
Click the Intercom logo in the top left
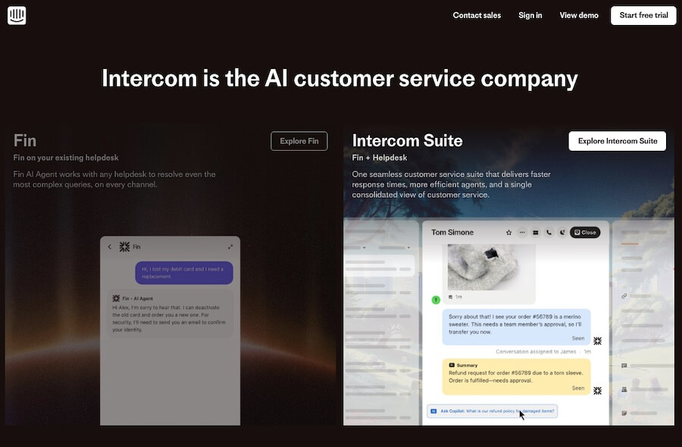[x=17, y=15]
